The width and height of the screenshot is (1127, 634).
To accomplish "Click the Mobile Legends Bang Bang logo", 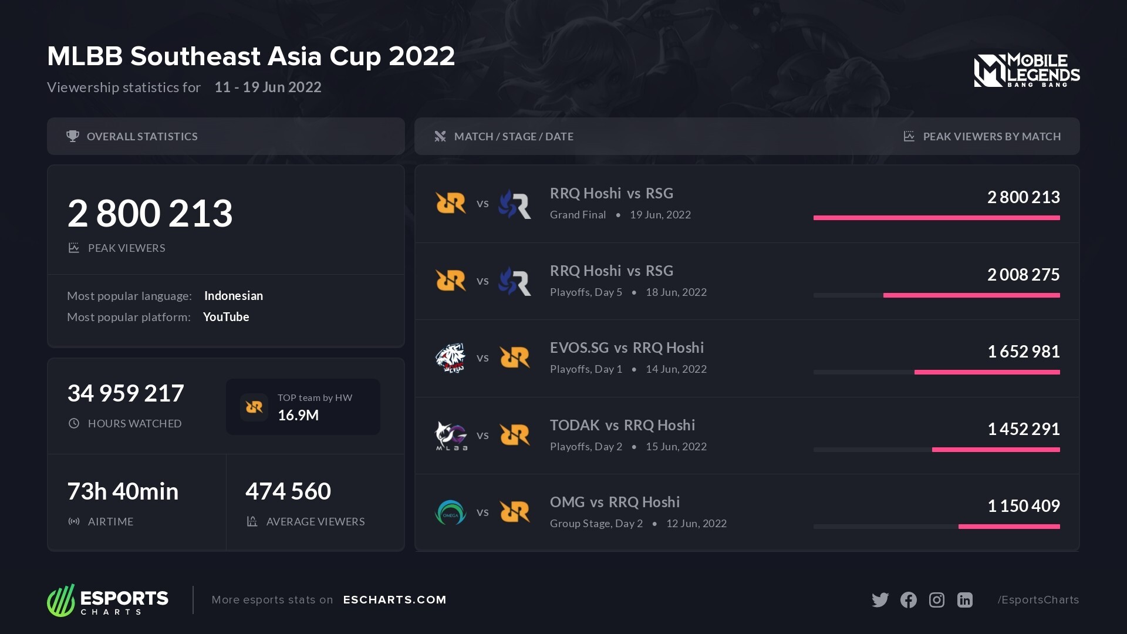I will pyautogui.click(x=1027, y=70).
